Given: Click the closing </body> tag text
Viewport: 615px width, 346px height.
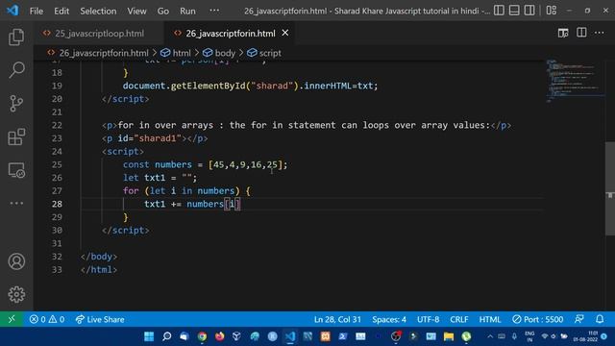Looking at the screenshot, I should [99, 257].
